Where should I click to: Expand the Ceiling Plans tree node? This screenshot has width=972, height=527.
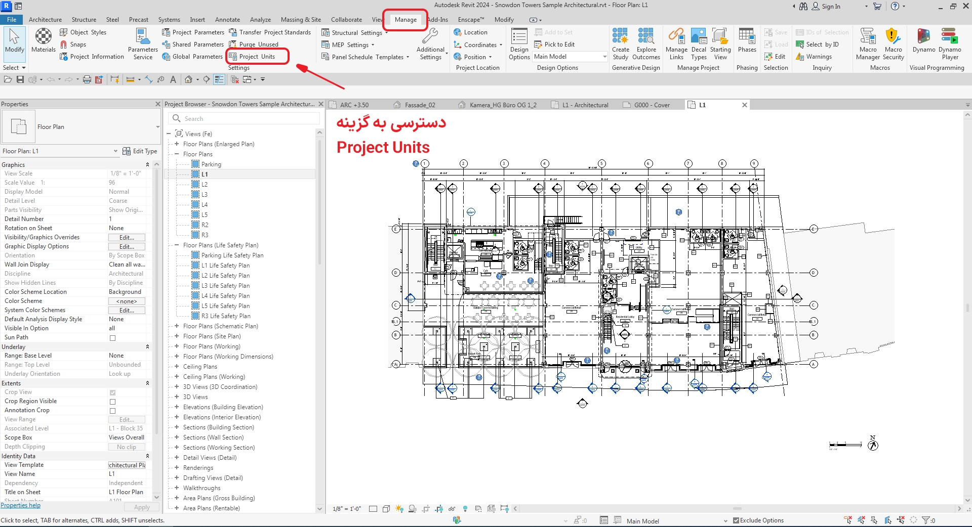click(177, 367)
